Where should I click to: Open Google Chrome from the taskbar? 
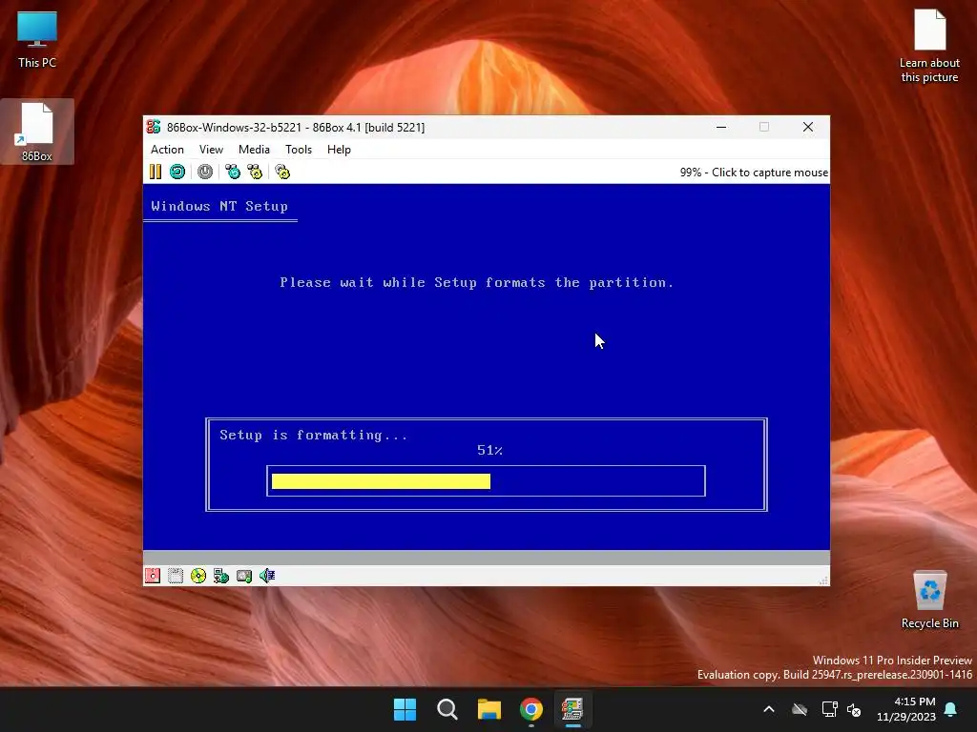(x=531, y=709)
